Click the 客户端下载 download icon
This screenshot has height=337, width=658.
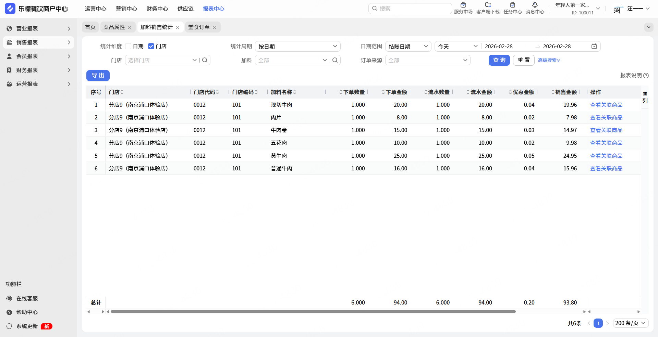click(x=488, y=5)
